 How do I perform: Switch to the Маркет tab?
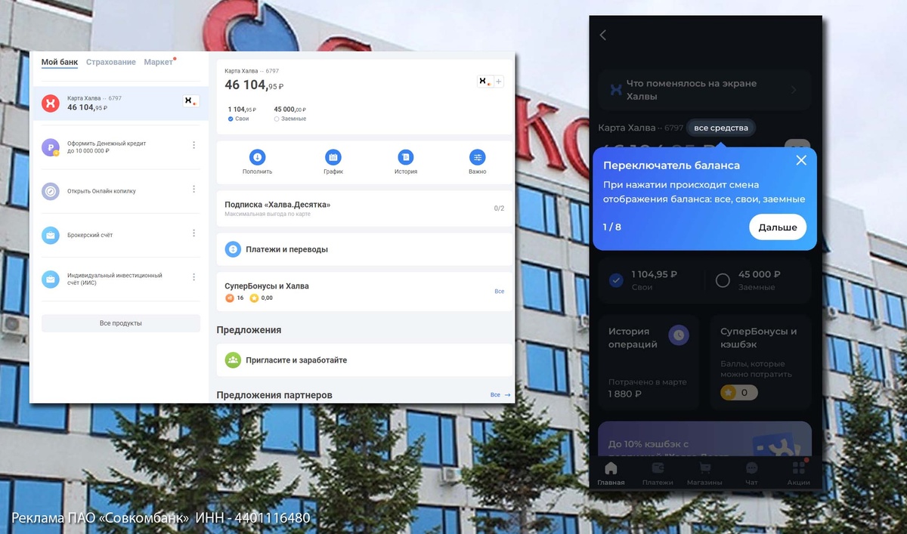coord(159,62)
